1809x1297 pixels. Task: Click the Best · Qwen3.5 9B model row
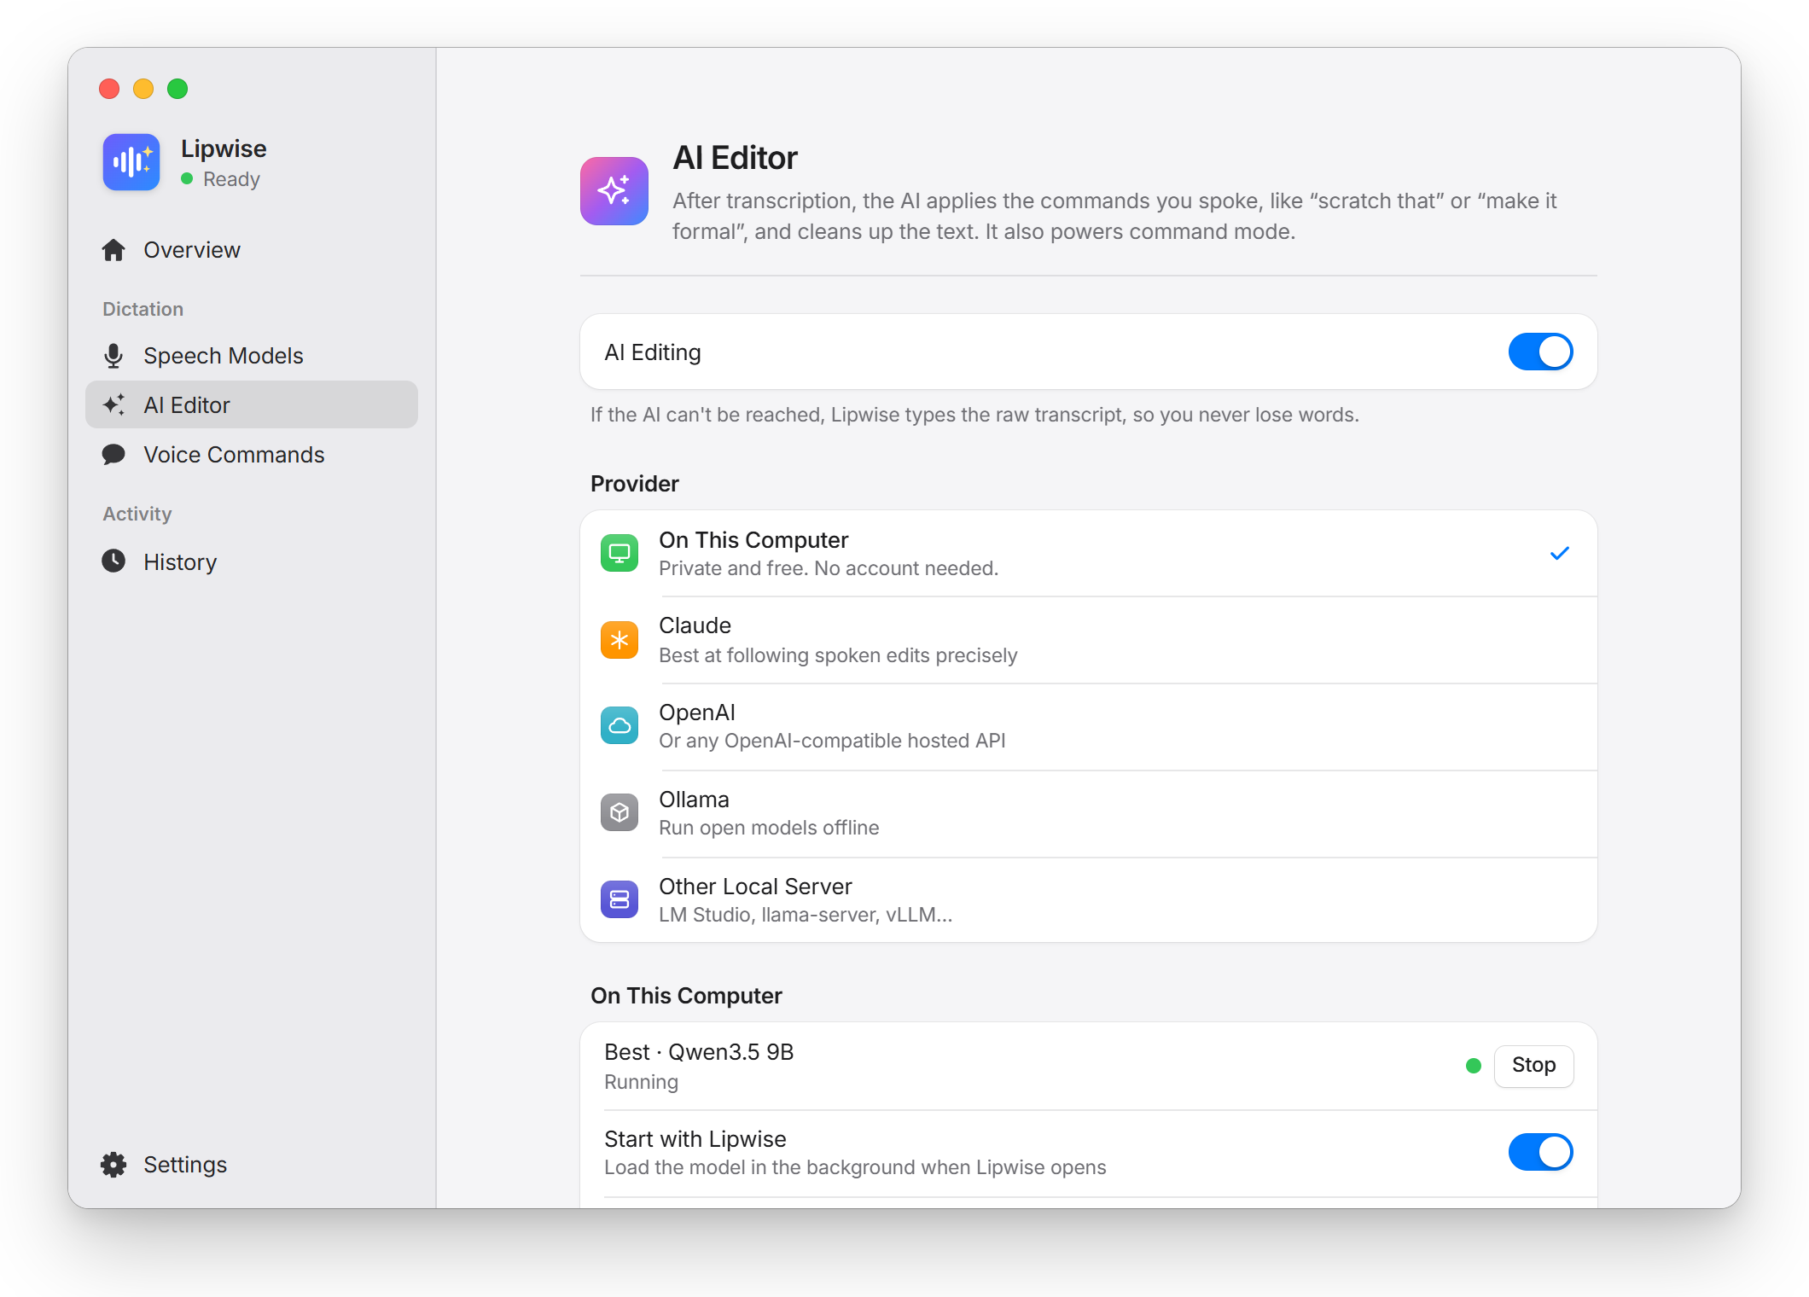1089,1067
